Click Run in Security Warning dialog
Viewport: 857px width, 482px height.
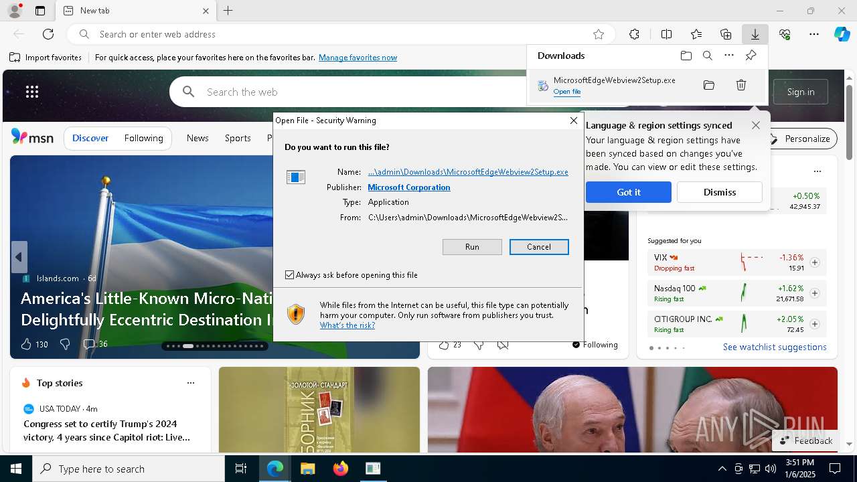[472, 247]
